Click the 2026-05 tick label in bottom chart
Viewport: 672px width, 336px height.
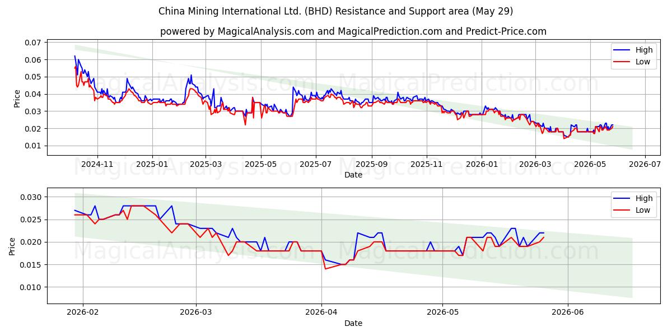[442, 313]
